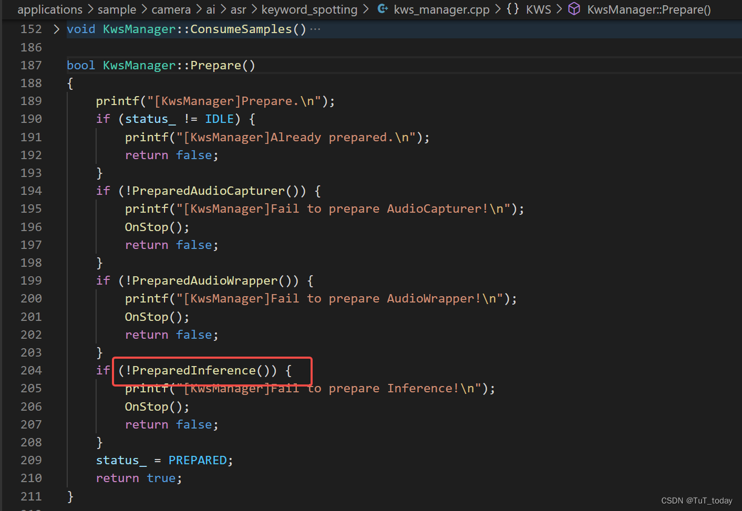Click PREPARED constant on line 209

click(198, 460)
